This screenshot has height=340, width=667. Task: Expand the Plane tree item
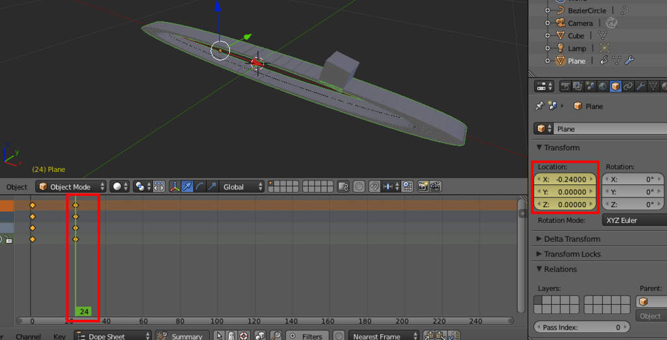click(547, 61)
